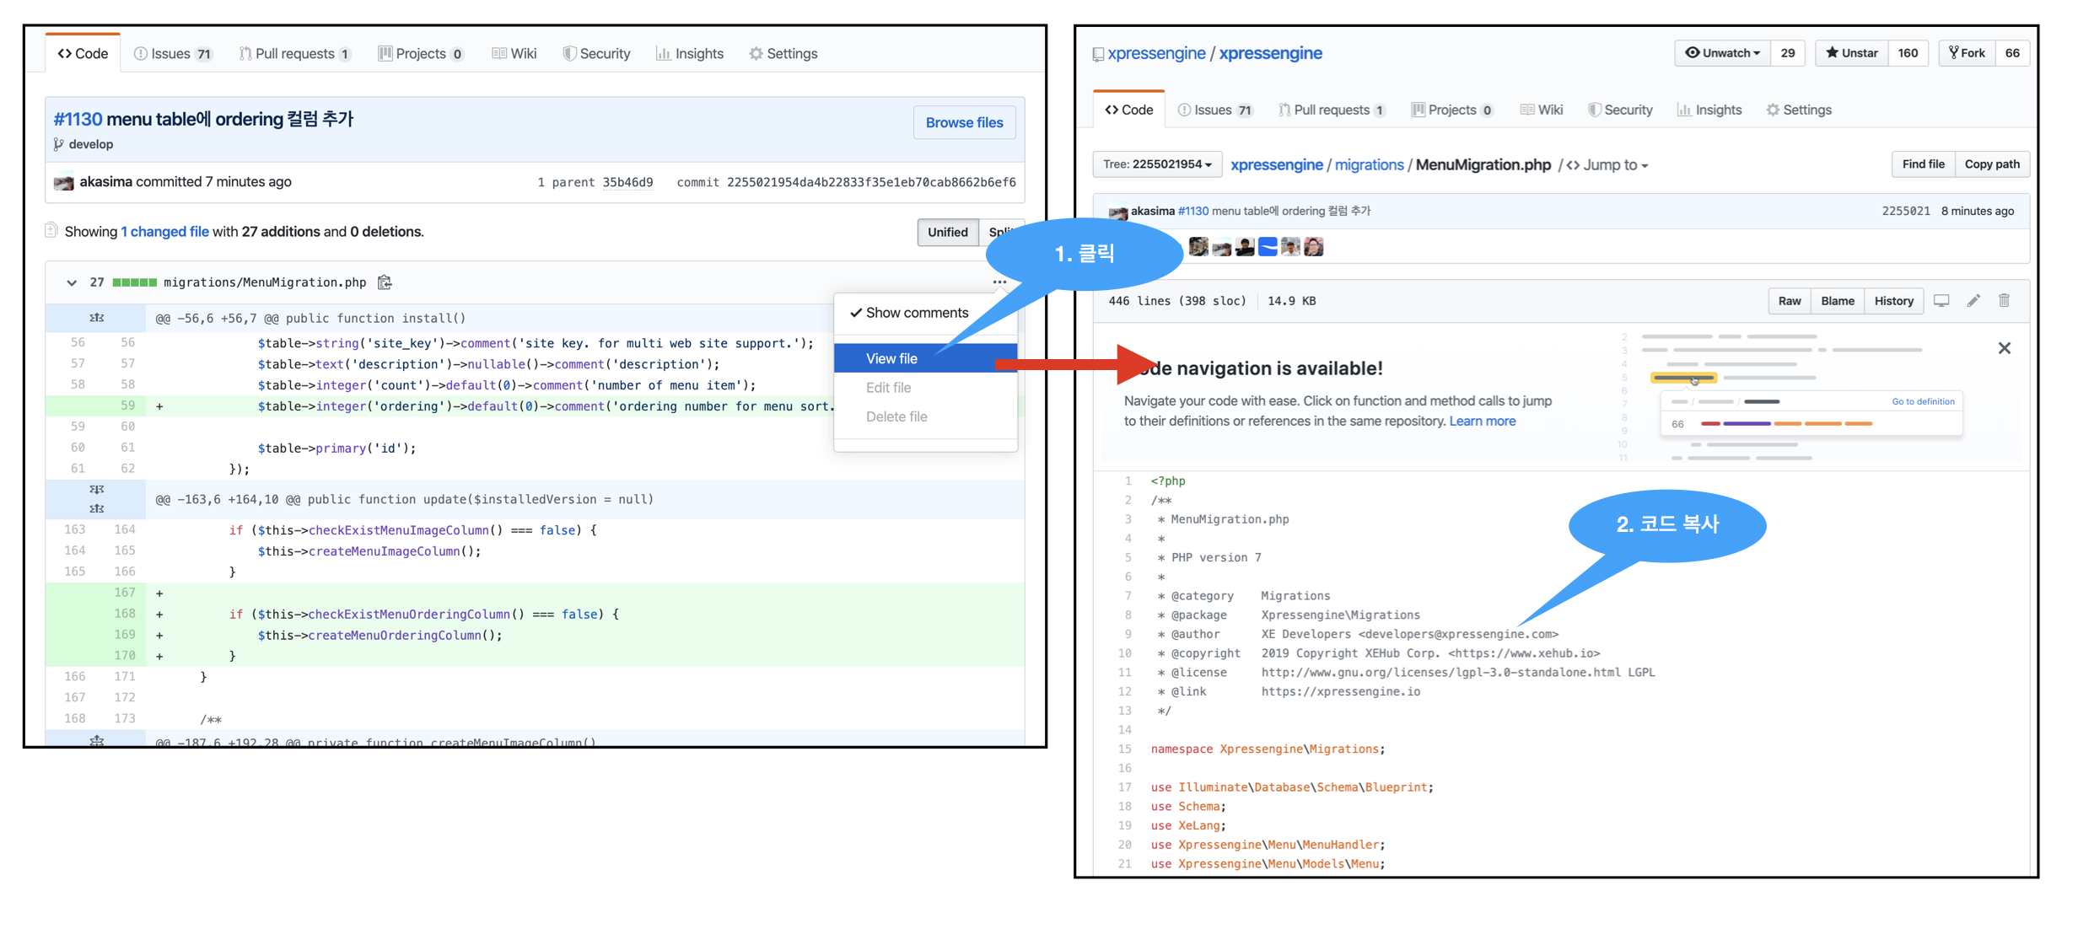Click the pencil edit file icon
2078x929 pixels.
pos(1973,301)
